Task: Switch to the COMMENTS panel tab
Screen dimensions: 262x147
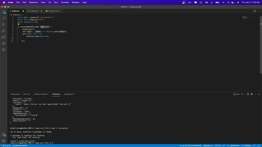Action: click(x=69, y=94)
